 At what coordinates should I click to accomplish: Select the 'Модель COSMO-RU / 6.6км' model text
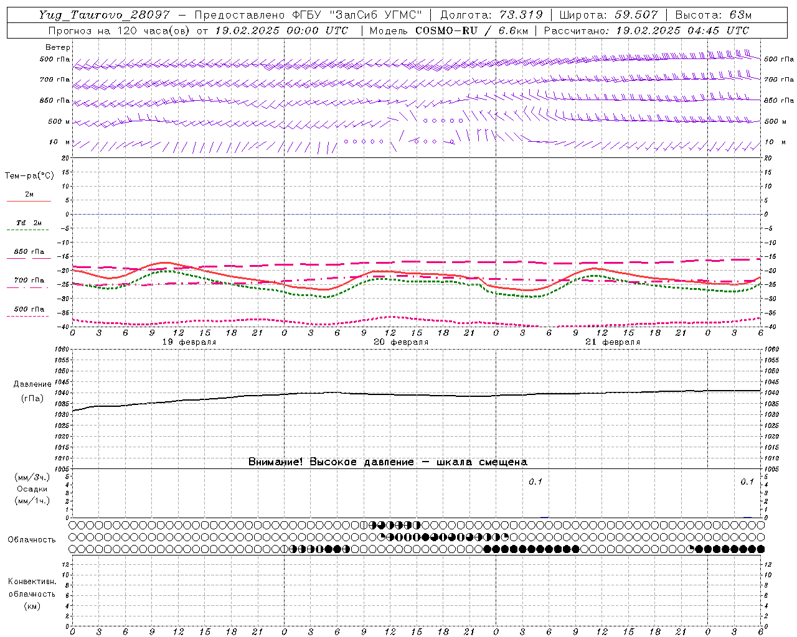[449, 30]
